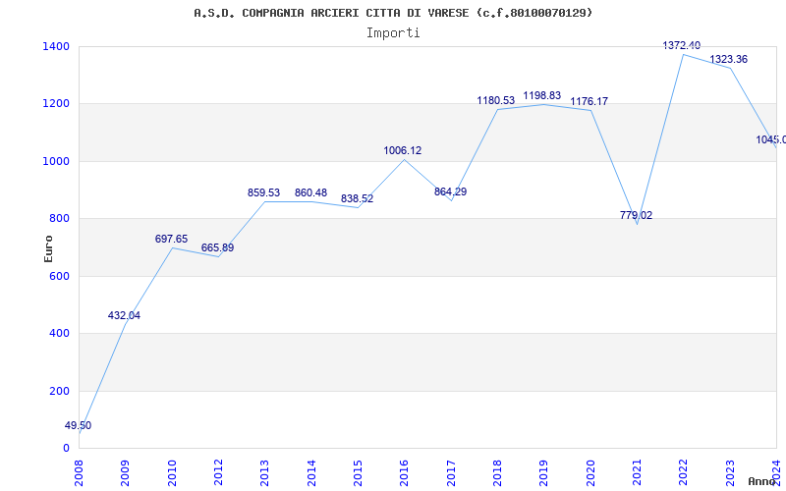786x491 pixels.
Task: Select data label 864.29
Action: pyautogui.click(x=450, y=191)
